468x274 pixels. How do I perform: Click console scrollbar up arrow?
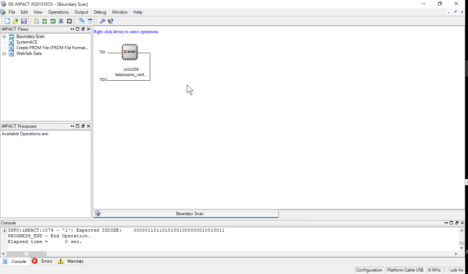click(462, 230)
